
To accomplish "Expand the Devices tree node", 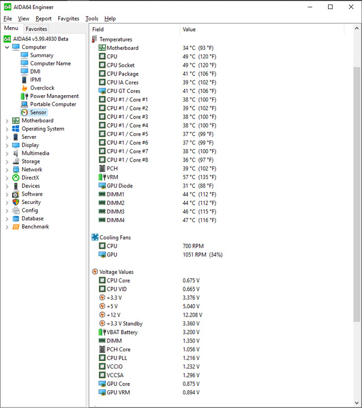I will 7,186.
